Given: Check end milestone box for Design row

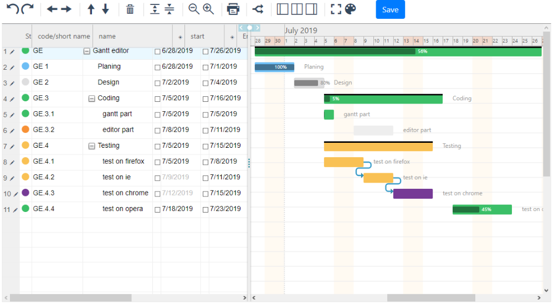Looking at the screenshot, I should tap(206, 83).
